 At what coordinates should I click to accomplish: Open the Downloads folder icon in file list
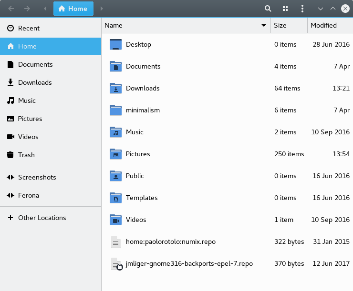click(116, 88)
